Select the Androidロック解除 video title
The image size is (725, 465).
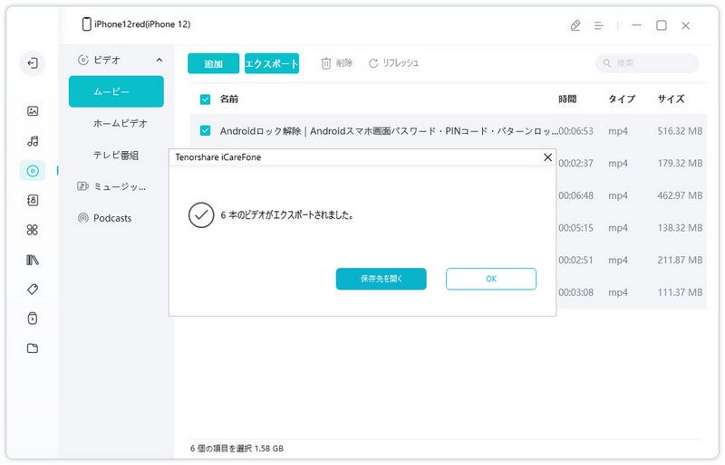pyautogui.click(x=389, y=131)
